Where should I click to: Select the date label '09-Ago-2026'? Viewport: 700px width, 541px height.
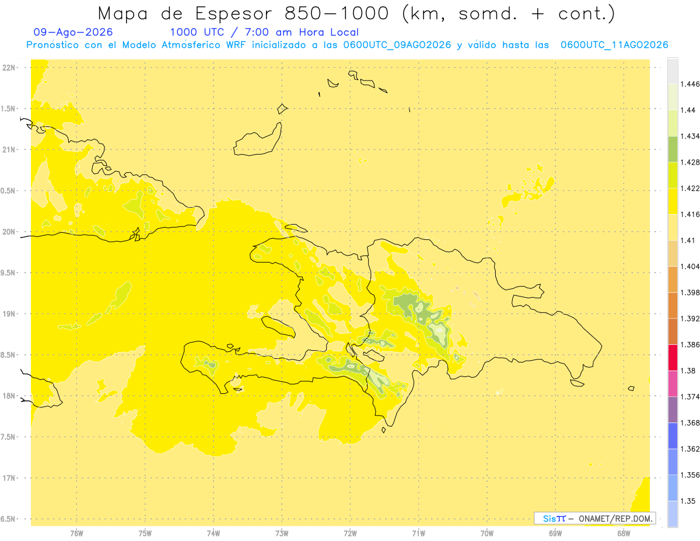73,32
